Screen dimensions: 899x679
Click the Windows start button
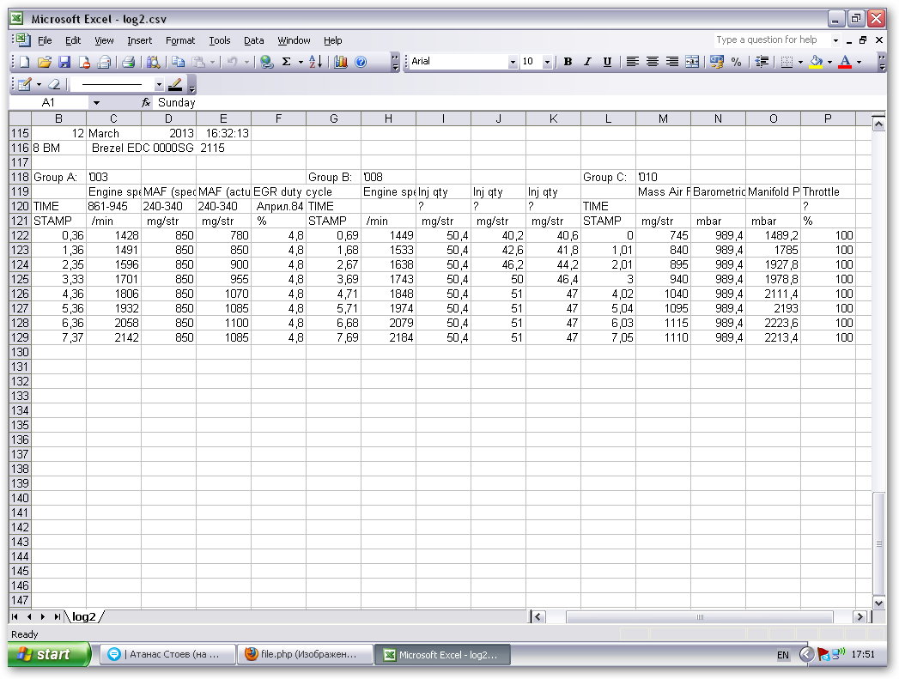[49, 655]
